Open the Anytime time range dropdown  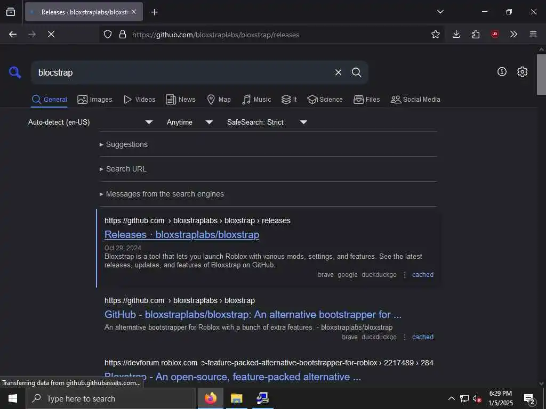pyautogui.click(x=190, y=122)
